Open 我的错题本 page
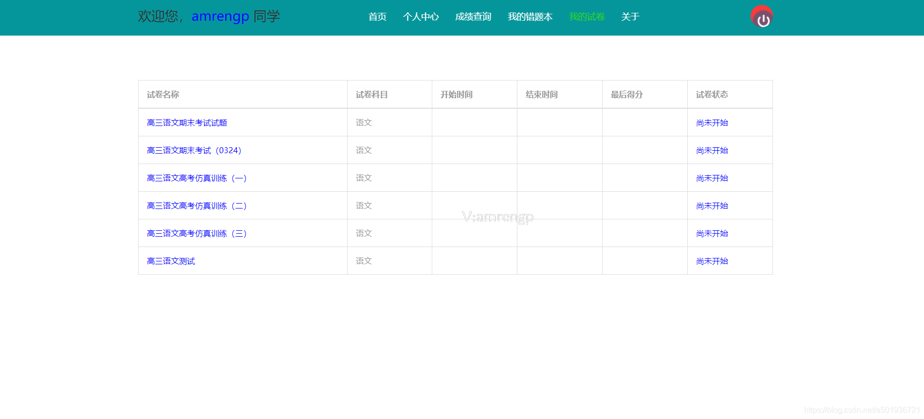Screen dimensions: 924x419 point(530,17)
